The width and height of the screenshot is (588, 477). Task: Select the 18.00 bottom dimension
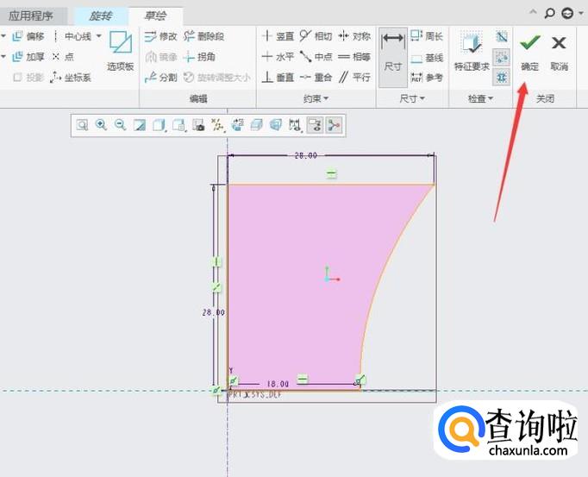(278, 384)
